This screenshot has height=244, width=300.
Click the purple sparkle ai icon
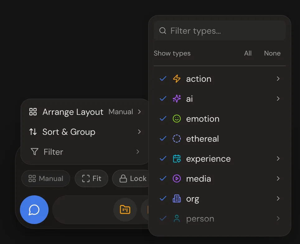pyautogui.click(x=176, y=99)
